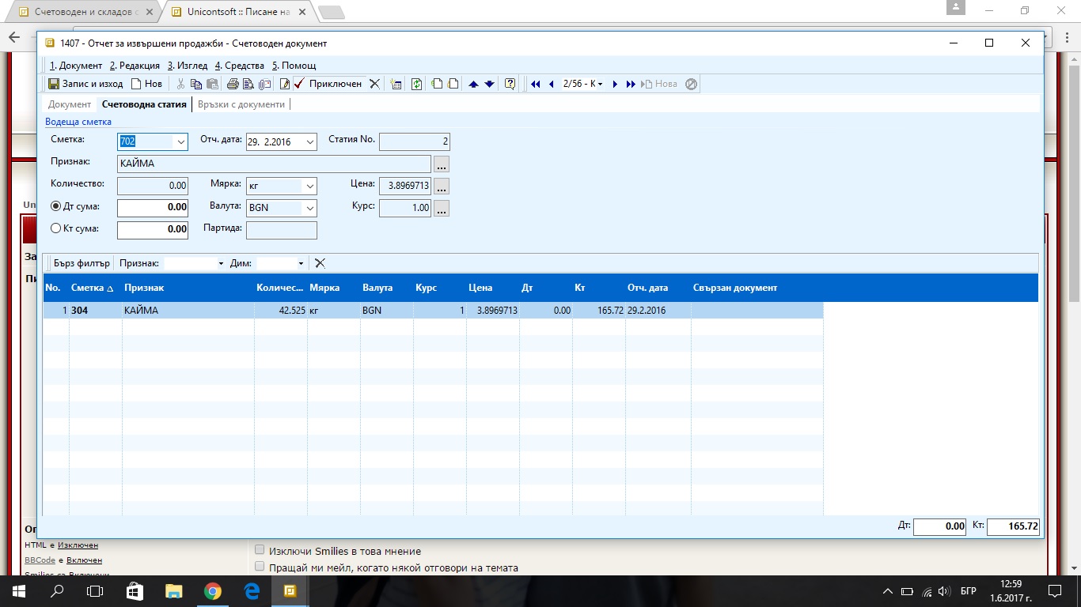Click the copy icon in toolbar

pyautogui.click(x=196, y=84)
